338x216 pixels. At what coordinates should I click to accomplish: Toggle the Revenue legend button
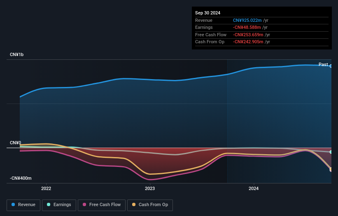23,205
